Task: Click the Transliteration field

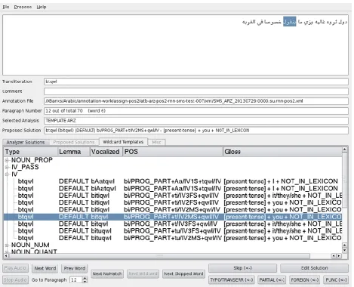Action: [x=196, y=82]
